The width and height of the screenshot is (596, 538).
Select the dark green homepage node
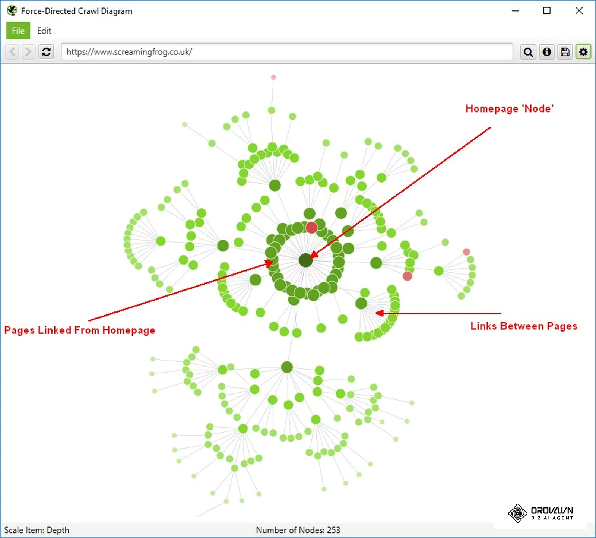pyautogui.click(x=306, y=260)
